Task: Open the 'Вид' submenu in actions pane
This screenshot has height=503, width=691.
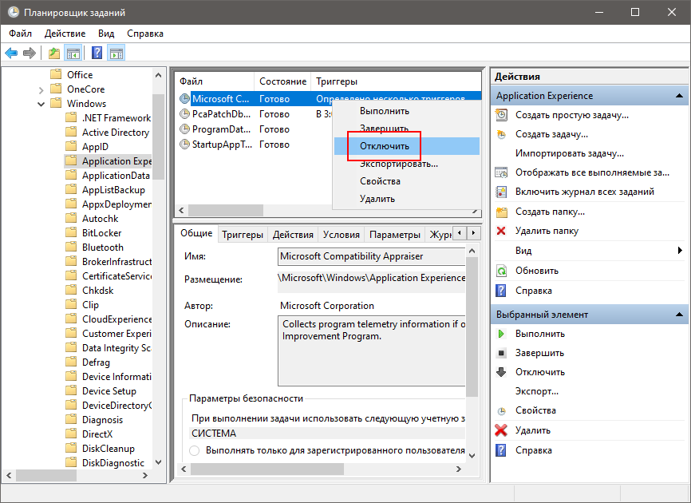Action: click(680, 251)
